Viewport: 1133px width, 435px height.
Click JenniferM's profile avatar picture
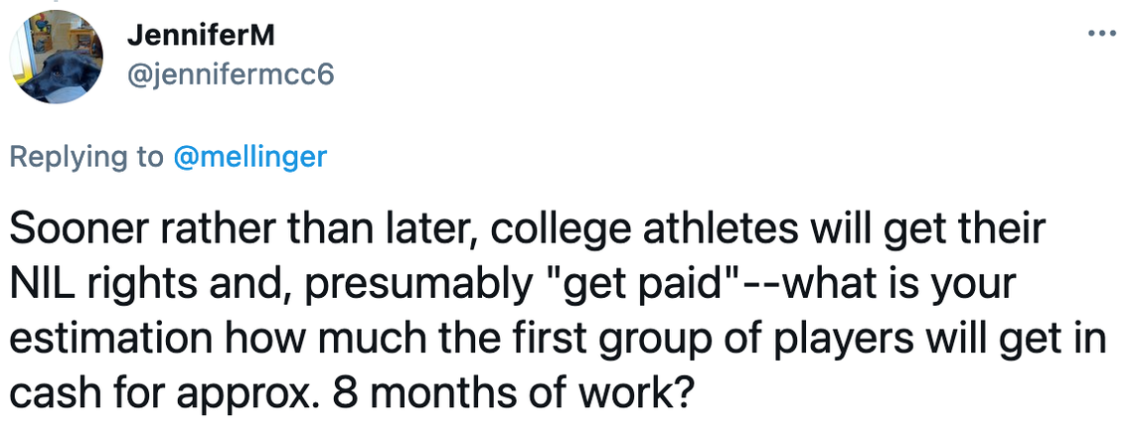59,58
